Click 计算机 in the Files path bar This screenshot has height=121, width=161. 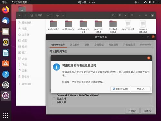pos(37,15)
